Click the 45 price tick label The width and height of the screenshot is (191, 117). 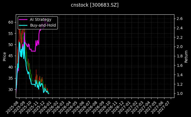pyautogui.click(x=11, y=56)
